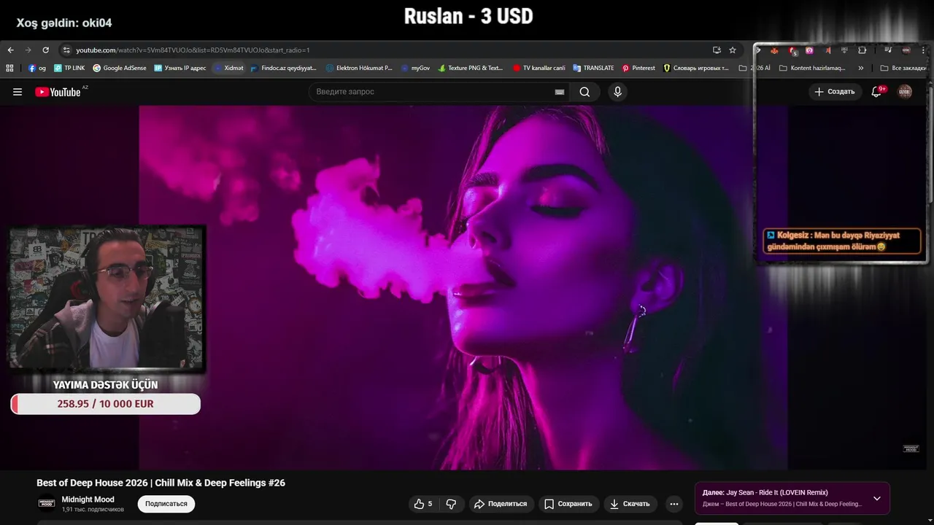Open the Chrome profile avatar in toolbar

click(x=906, y=50)
